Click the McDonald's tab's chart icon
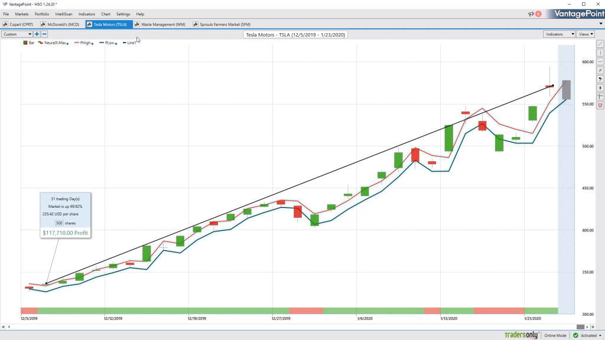 click(x=43, y=24)
